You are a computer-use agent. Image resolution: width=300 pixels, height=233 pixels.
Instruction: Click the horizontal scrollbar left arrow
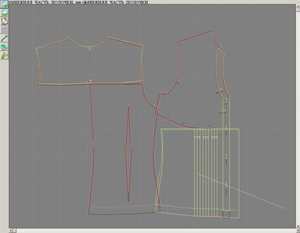click(11, 231)
